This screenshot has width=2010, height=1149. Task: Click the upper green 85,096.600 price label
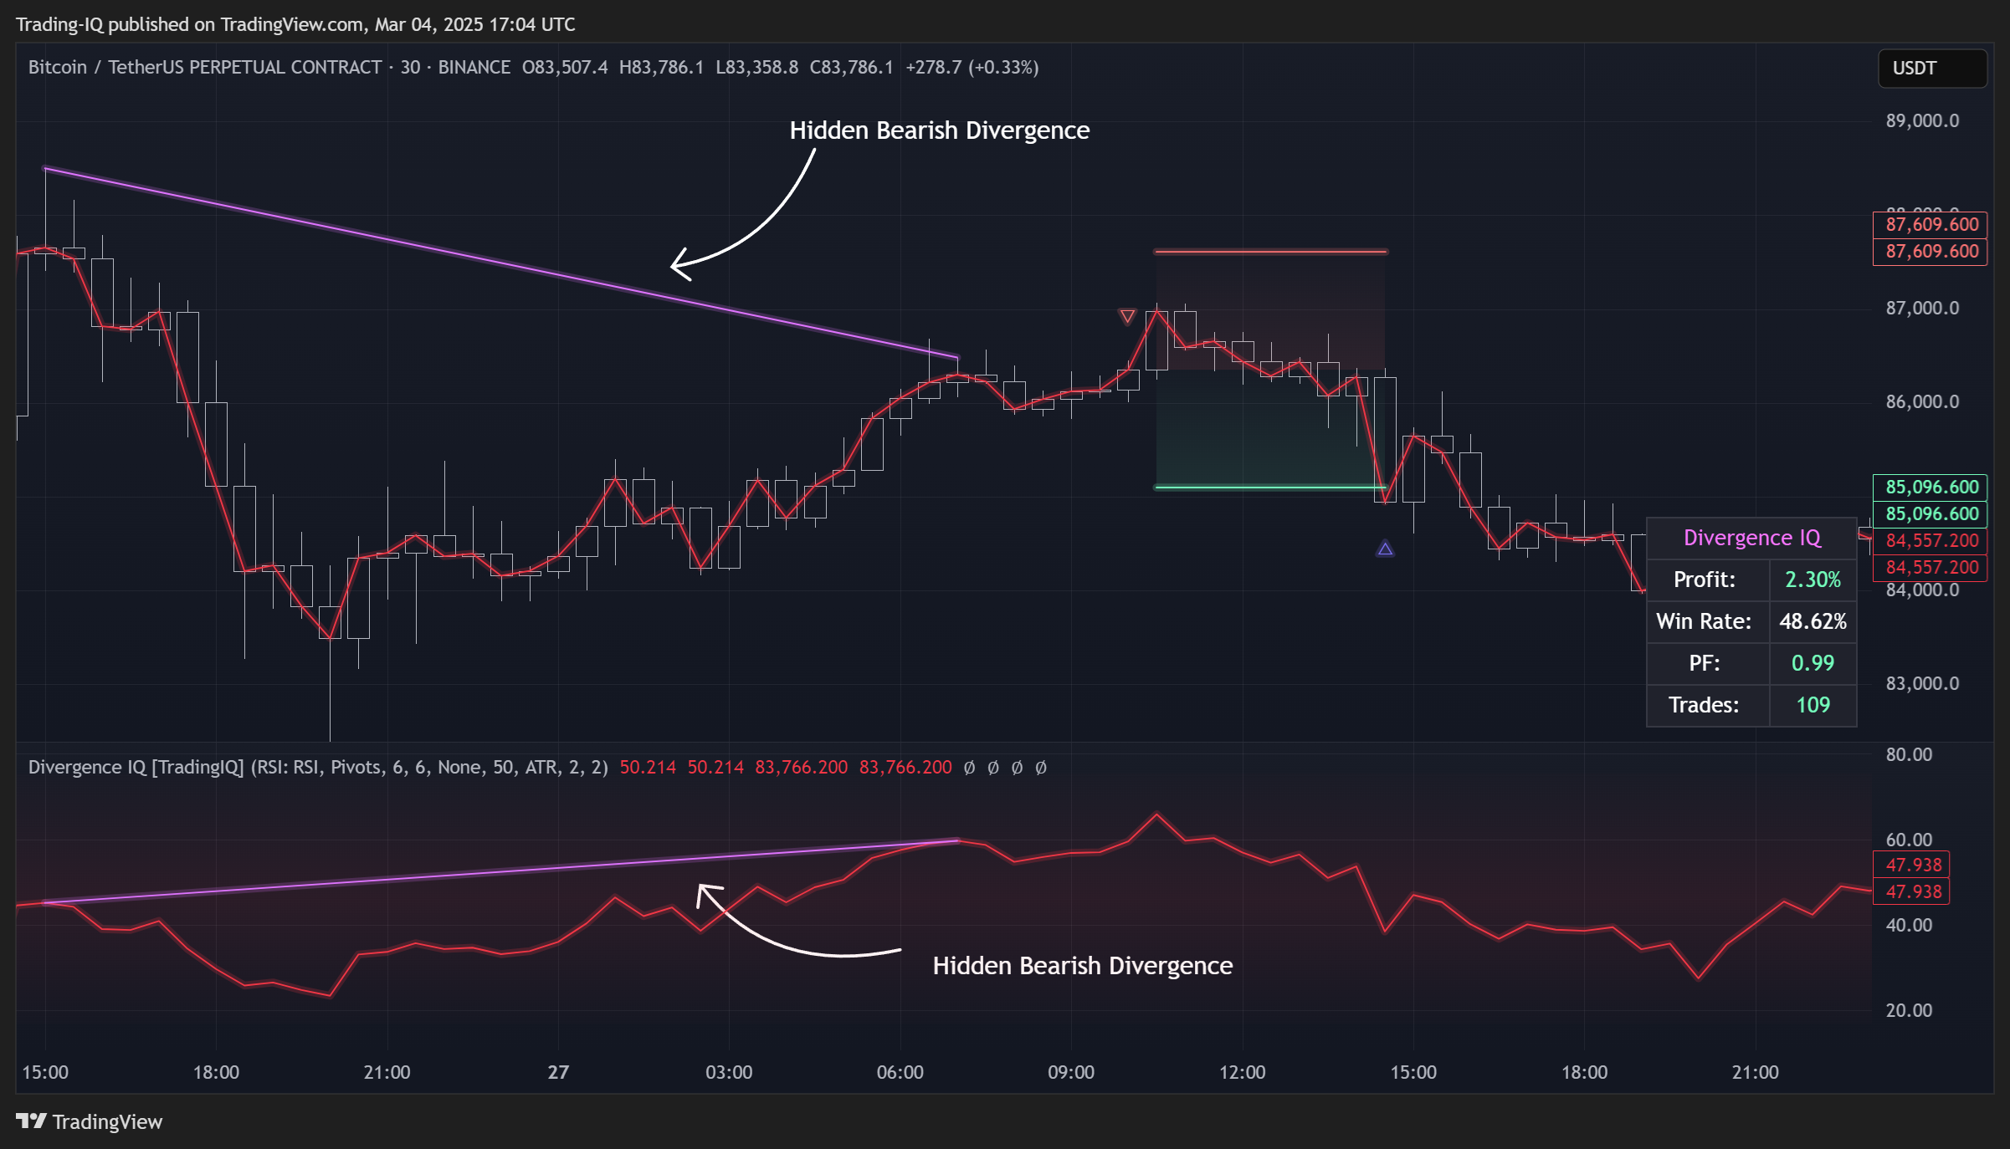pos(1931,487)
